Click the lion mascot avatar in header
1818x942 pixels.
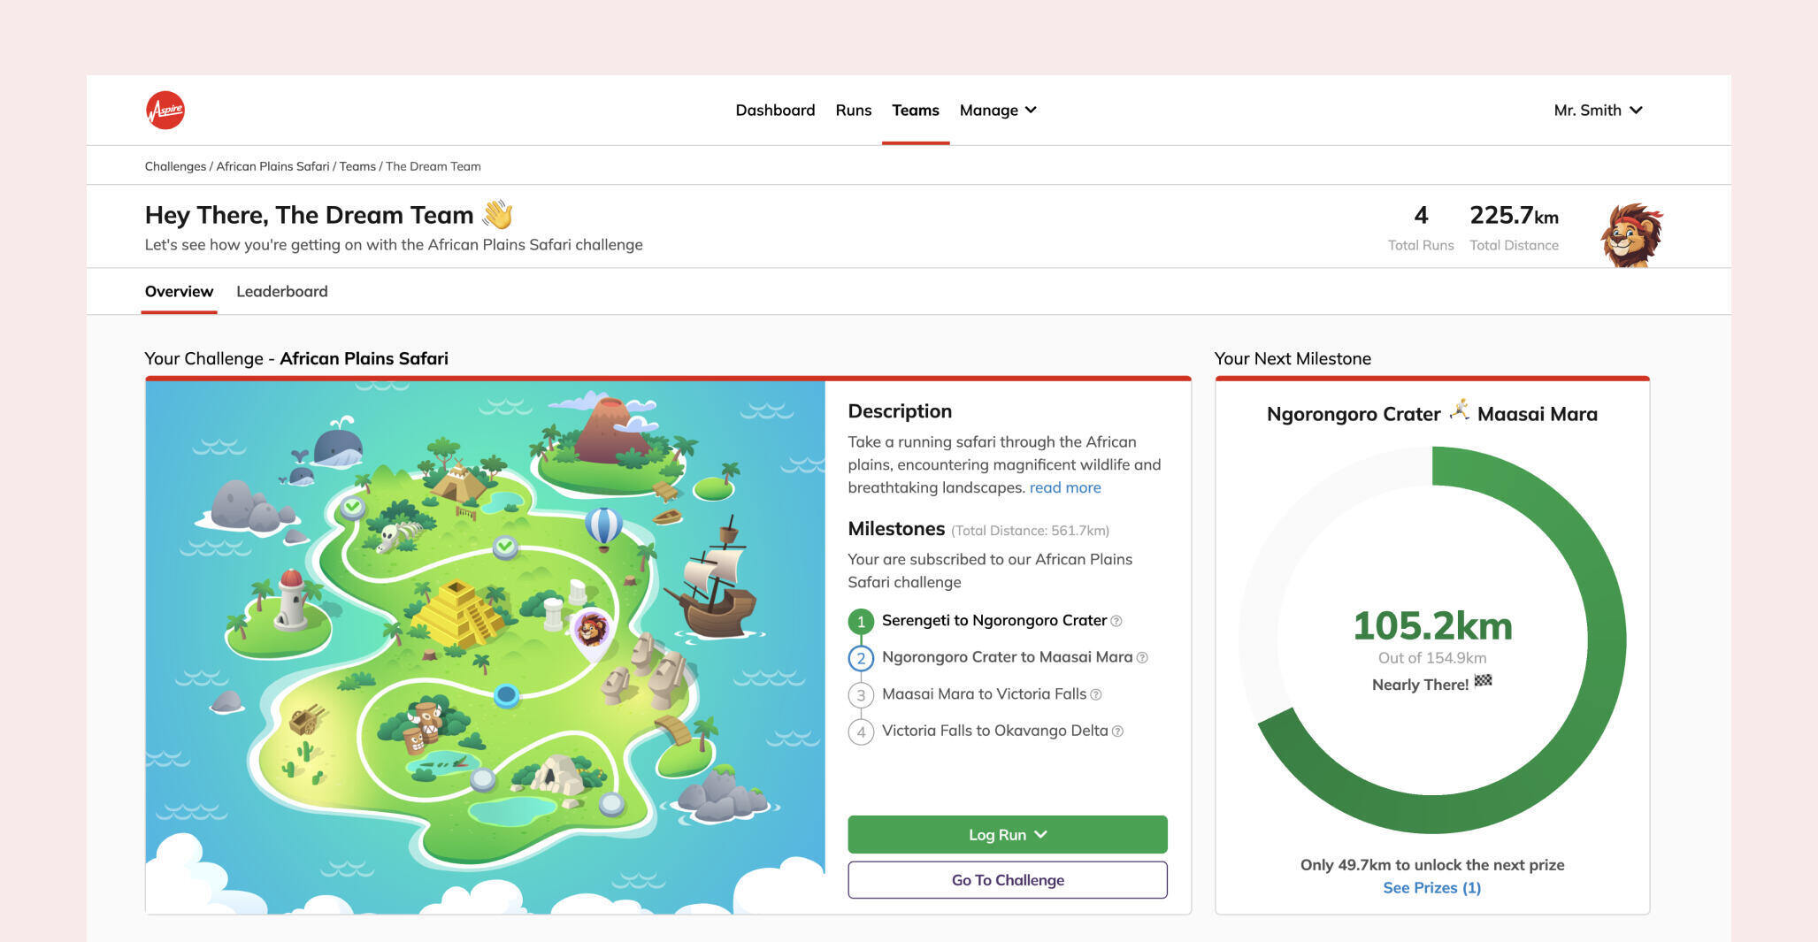(1631, 234)
